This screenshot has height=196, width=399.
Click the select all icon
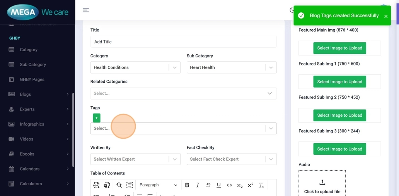tap(130, 185)
